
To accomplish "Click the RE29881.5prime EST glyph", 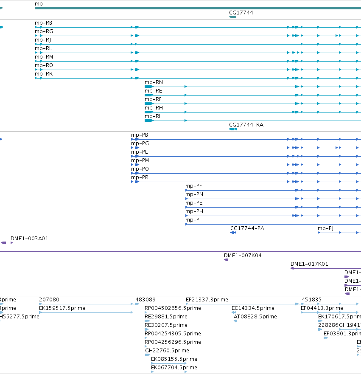I will coord(147,321).
